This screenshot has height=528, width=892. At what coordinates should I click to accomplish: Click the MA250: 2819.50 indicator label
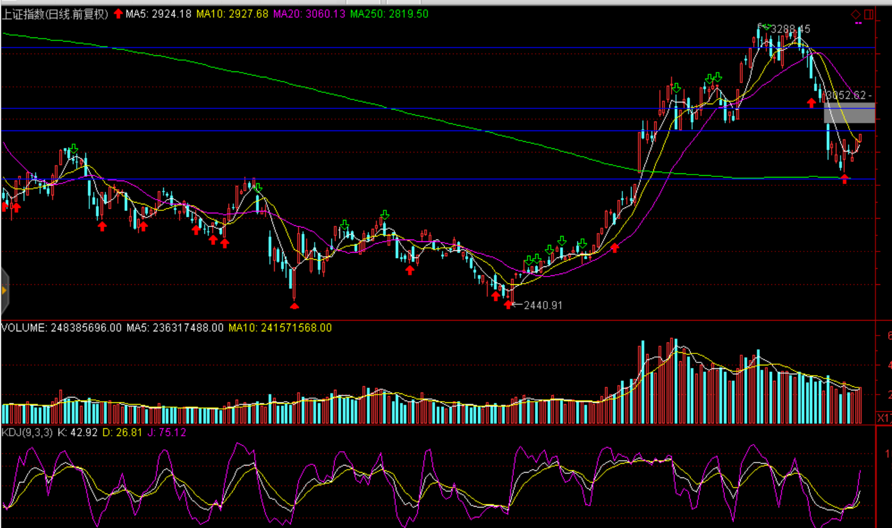coord(389,14)
